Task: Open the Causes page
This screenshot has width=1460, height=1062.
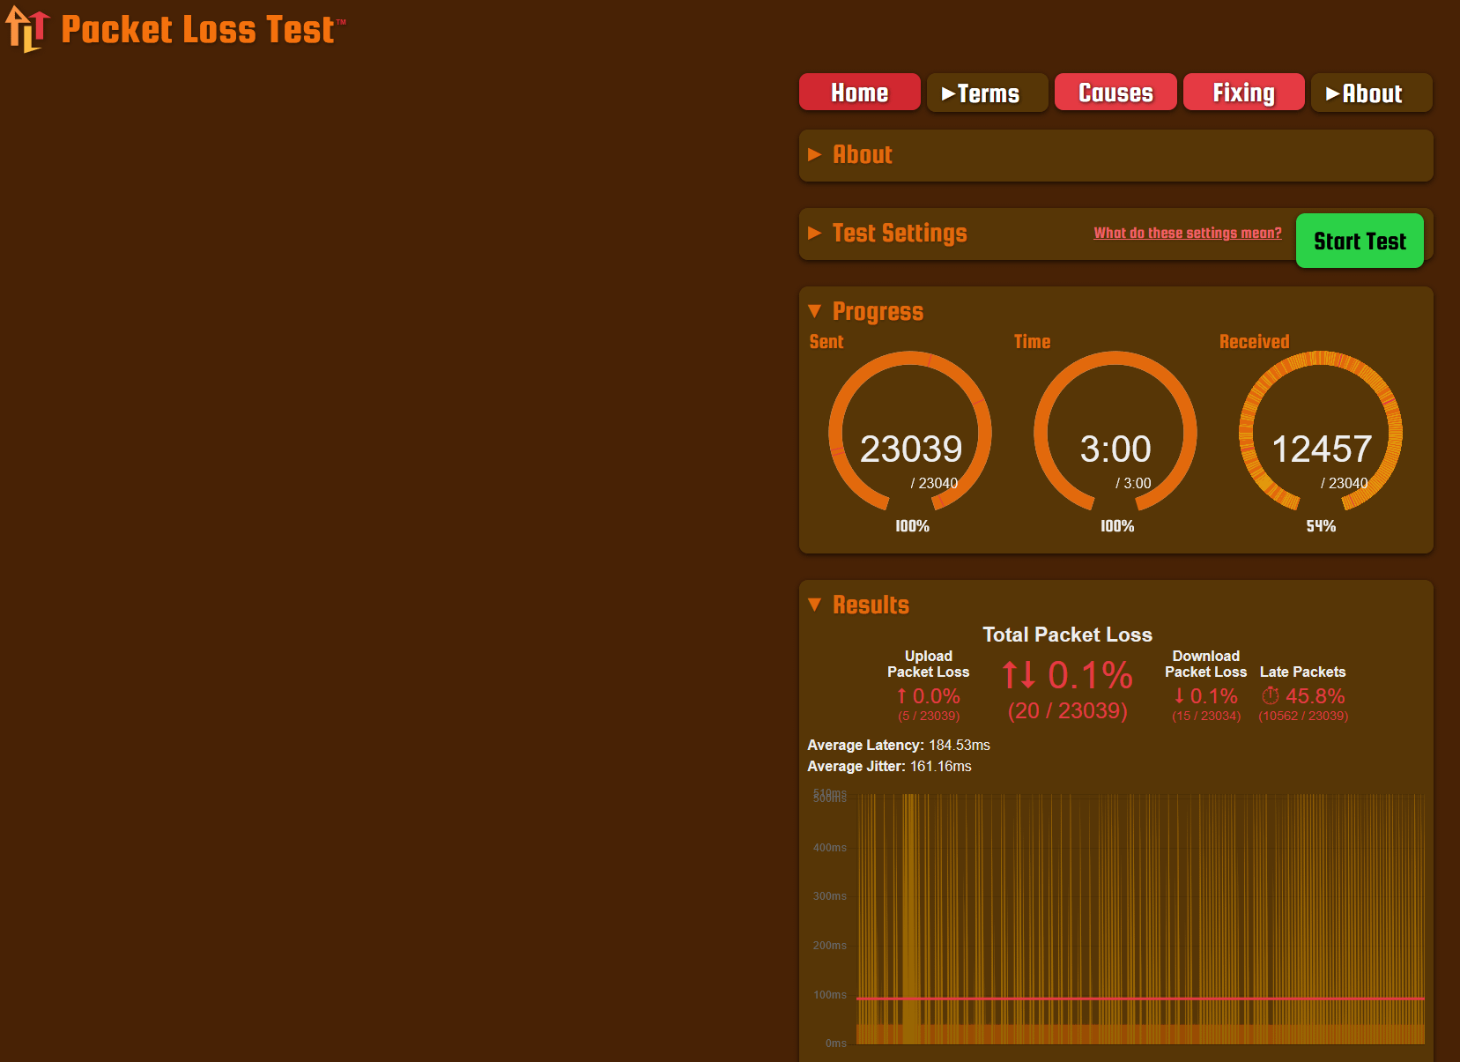Action: point(1115,93)
